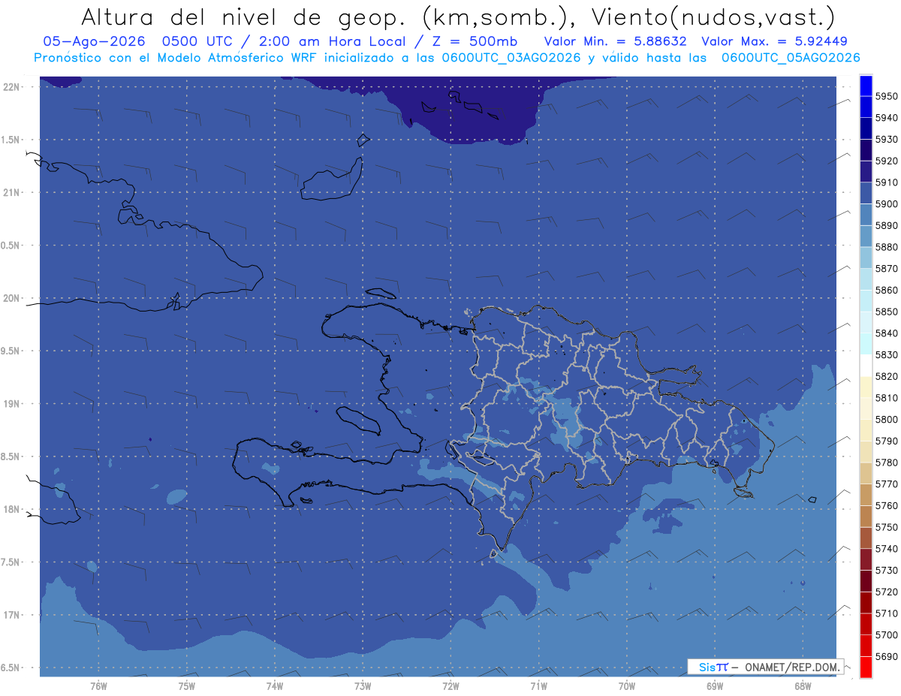Select '2:00 am Hora Local' text
Image resolution: width=901 pixels, height=696 pixels.
click(338, 41)
